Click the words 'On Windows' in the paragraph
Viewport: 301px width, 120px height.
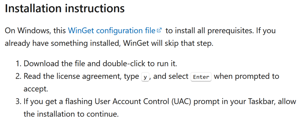tap(24, 30)
